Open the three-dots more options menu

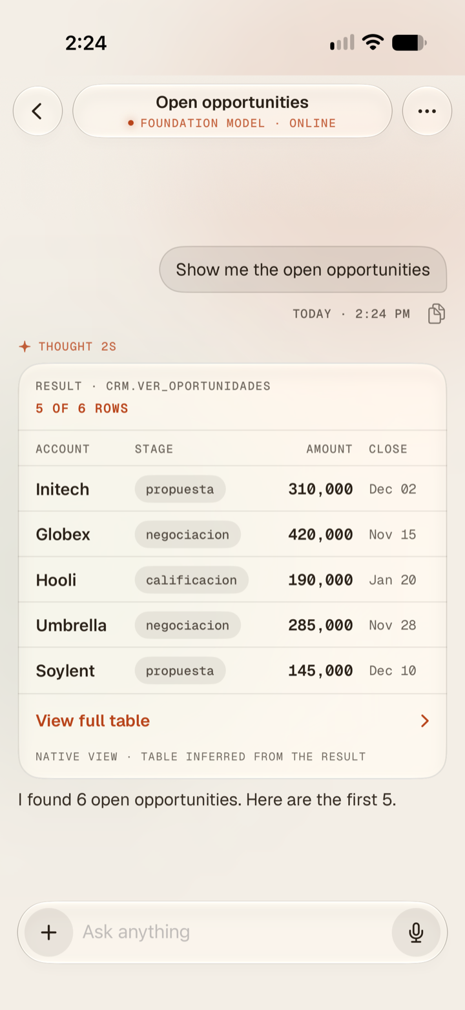point(427,111)
